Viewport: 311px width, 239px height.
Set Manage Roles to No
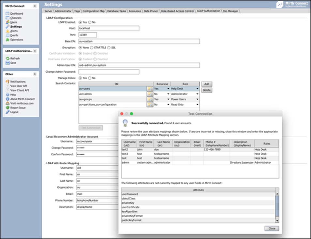click(x=90, y=78)
